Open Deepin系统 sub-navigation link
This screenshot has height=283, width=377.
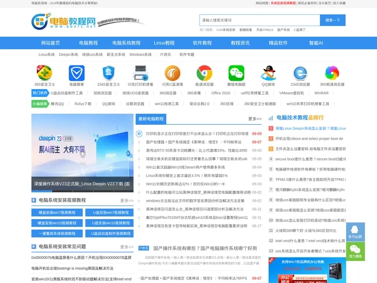pos(68,55)
